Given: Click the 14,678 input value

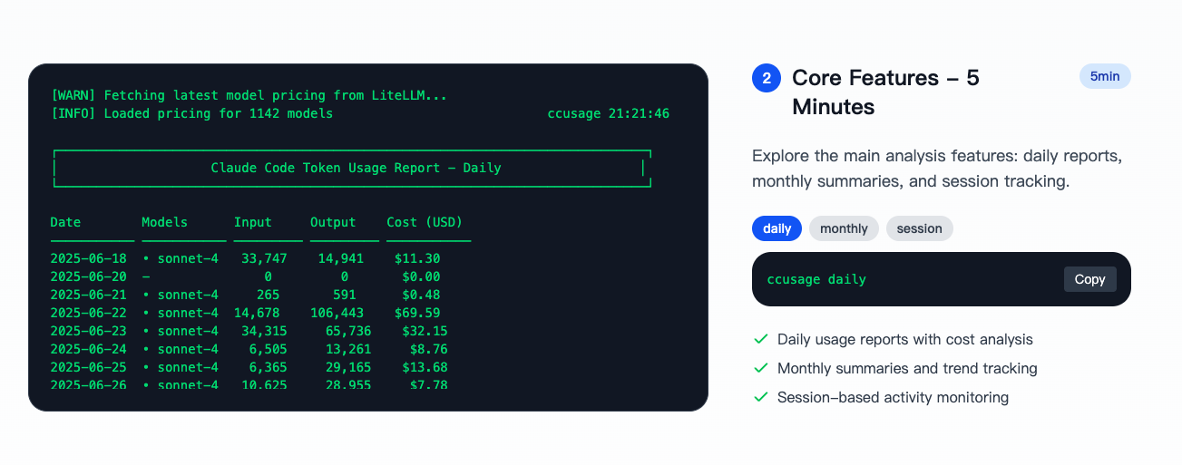Looking at the screenshot, I should tap(257, 313).
